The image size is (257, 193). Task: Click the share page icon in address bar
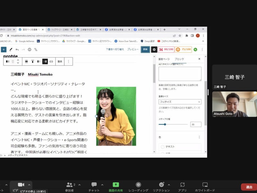point(174,36)
